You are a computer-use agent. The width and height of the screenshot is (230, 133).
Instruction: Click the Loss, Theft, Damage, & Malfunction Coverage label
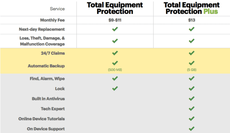42,41
